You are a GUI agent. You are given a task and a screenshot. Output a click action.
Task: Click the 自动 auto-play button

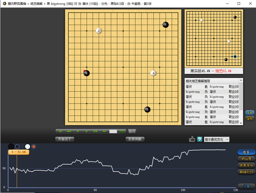coord(132,131)
